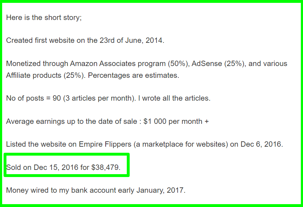Image resolution: width=303 pixels, height=207 pixels.
Task: Click the 'Average earnings up to the date' line
Action: point(107,121)
